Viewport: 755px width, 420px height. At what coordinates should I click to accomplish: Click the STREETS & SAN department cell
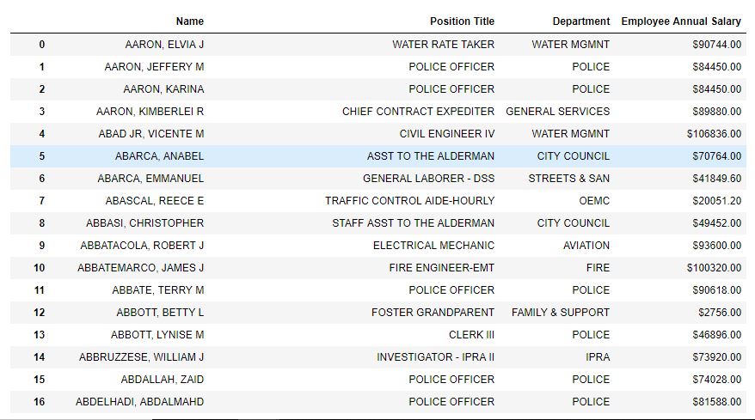(568, 179)
